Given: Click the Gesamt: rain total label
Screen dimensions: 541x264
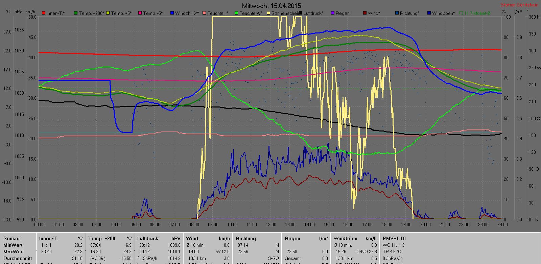Looking at the screenshot, I should coord(293,258).
